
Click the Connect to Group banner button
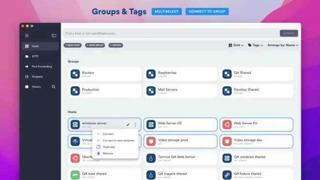click(x=207, y=12)
